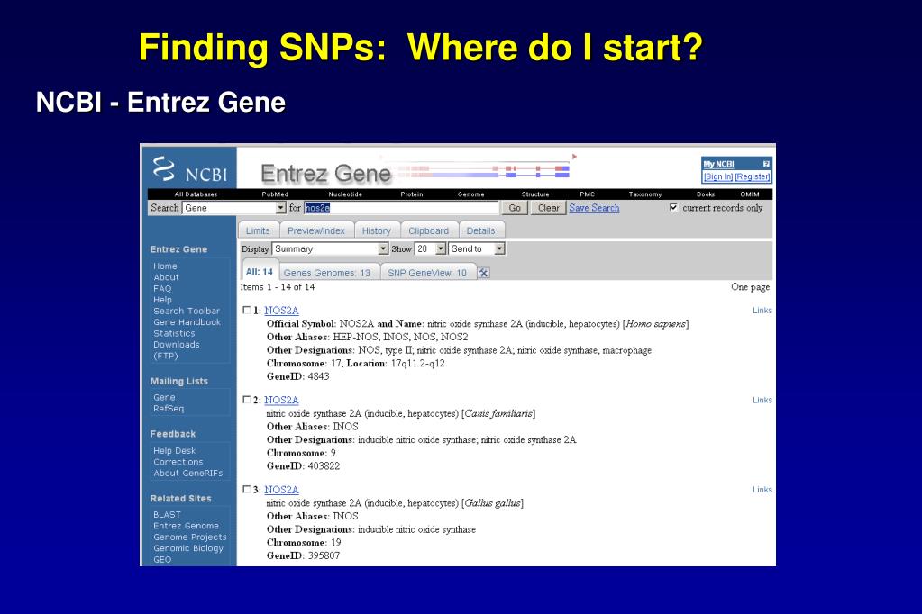The image size is (922, 614).
Task: Open the Details tab
Action: click(x=481, y=230)
